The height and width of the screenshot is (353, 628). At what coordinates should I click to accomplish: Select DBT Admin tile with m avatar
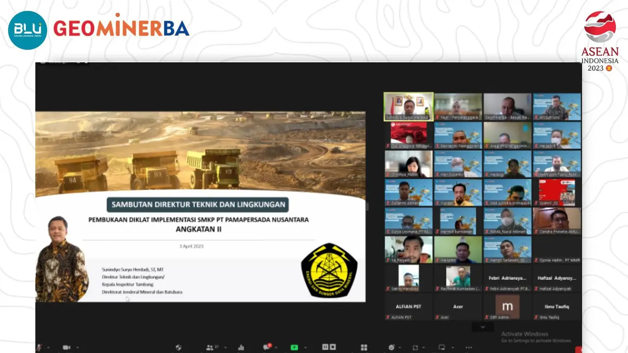tap(508, 306)
